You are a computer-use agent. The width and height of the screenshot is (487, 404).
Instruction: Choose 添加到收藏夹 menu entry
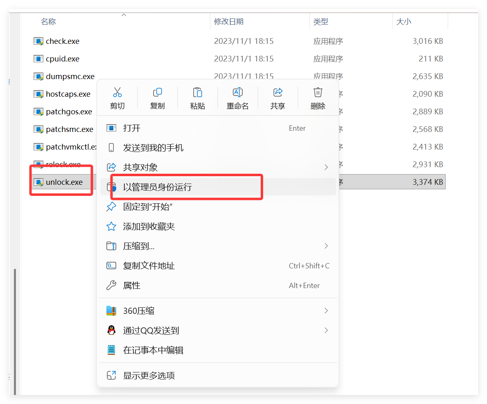(218, 227)
